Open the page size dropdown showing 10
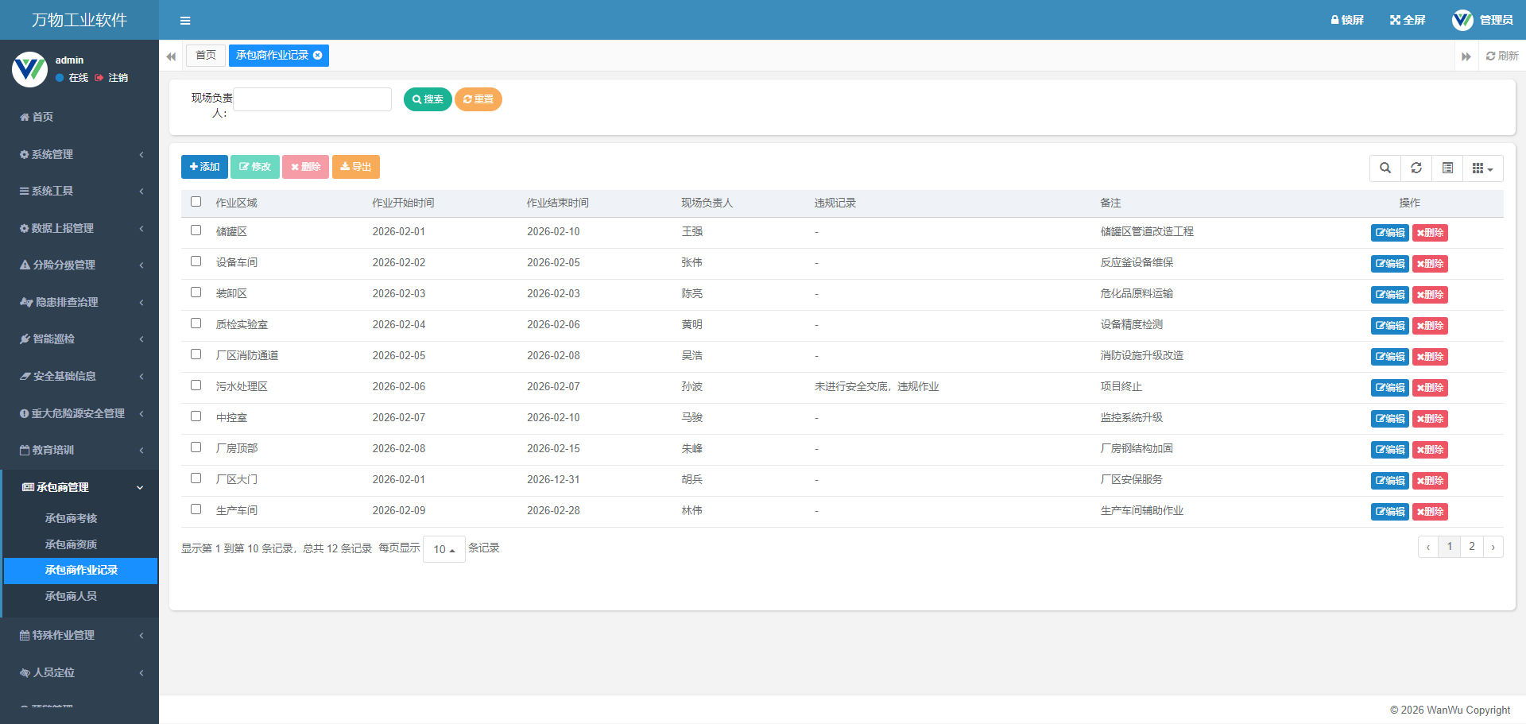Screen dimensions: 1526x724 pyautogui.click(x=443, y=549)
